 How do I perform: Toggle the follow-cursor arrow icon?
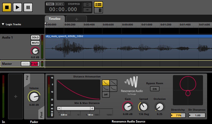[87, 10]
